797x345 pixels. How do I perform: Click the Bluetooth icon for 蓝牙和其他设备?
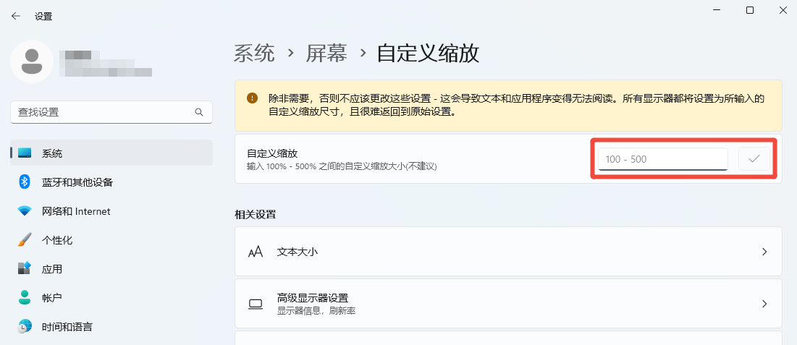(25, 182)
